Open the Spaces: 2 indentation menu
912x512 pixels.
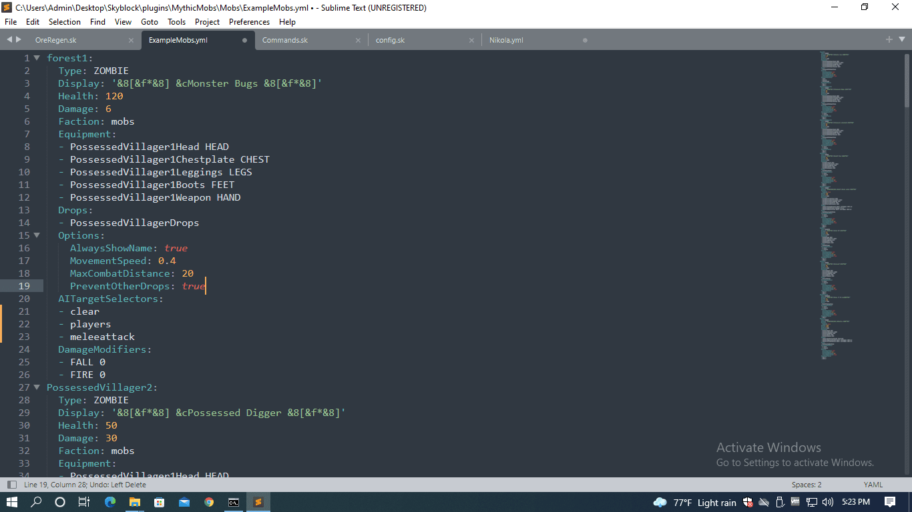[807, 485]
